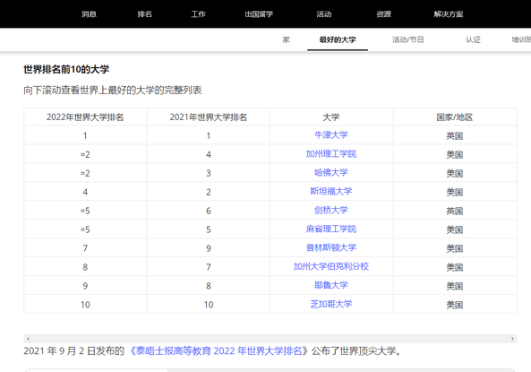The width and height of the screenshot is (531, 372).
Task: Click the 英国 cell in 剑桥大学 row
Action: pyautogui.click(x=455, y=211)
